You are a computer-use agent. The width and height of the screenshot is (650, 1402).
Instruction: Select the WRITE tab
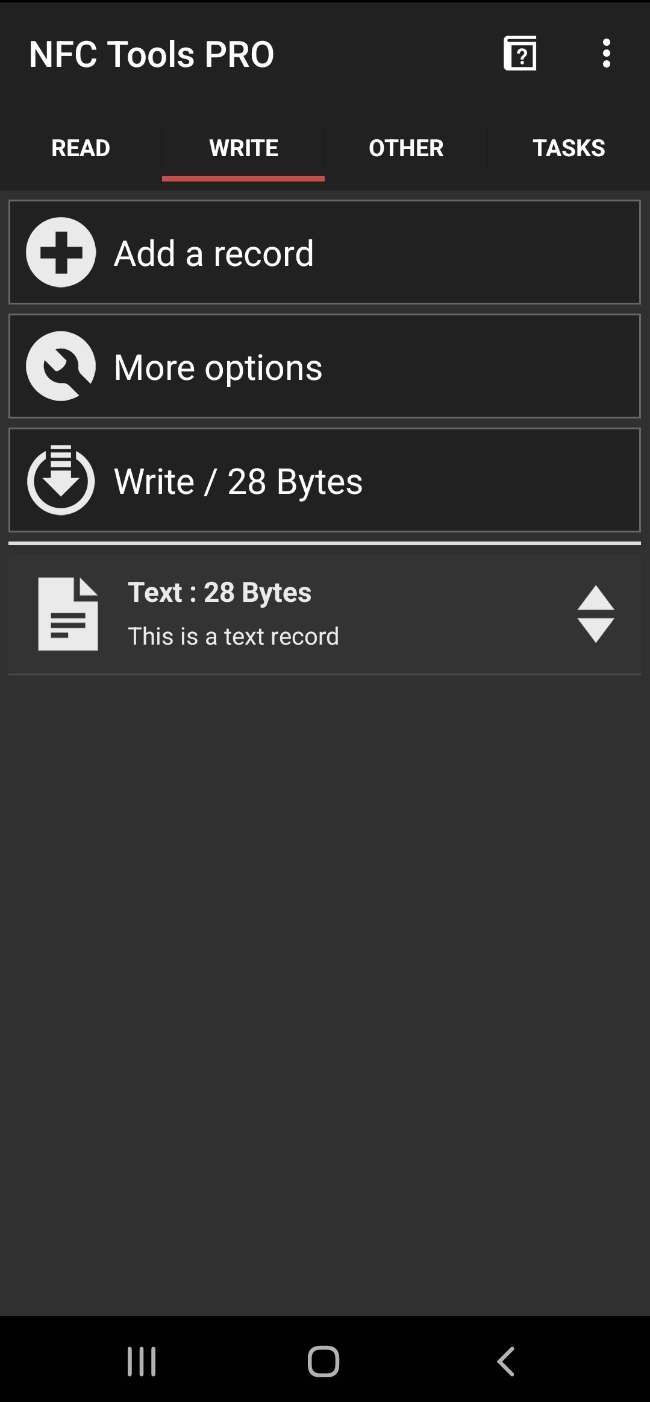243,148
